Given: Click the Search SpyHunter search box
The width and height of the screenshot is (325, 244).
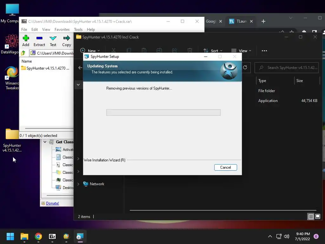Looking at the screenshot, I should 287,68.
